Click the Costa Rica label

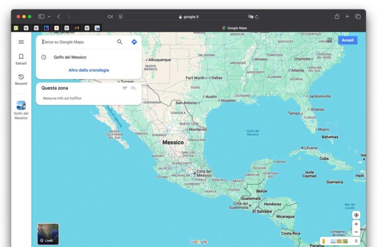point(291,233)
